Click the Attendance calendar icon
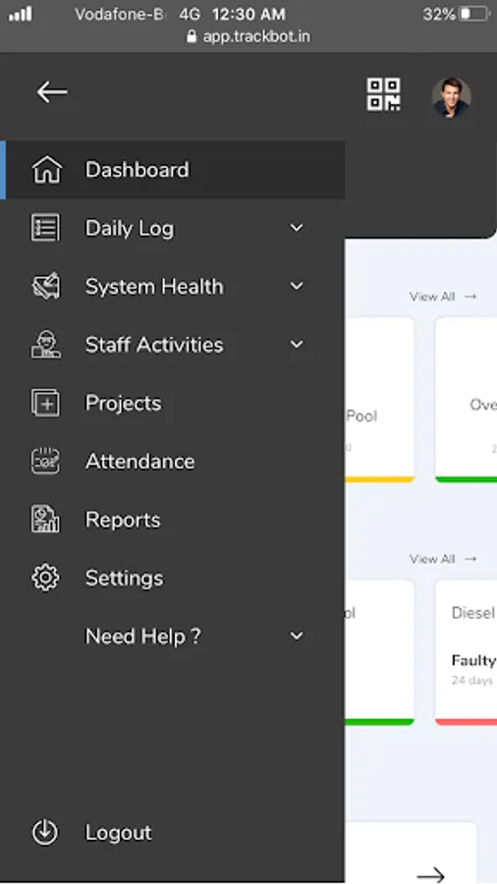This screenshot has height=884, width=497. pyautogui.click(x=45, y=462)
